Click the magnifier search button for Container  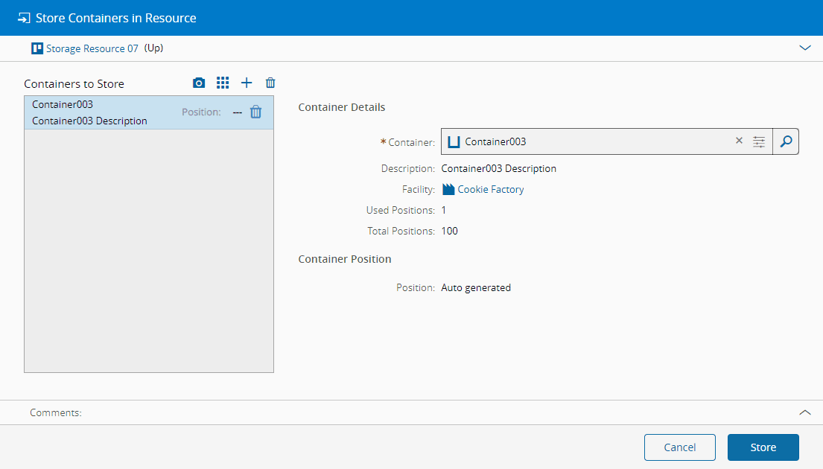pos(786,141)
